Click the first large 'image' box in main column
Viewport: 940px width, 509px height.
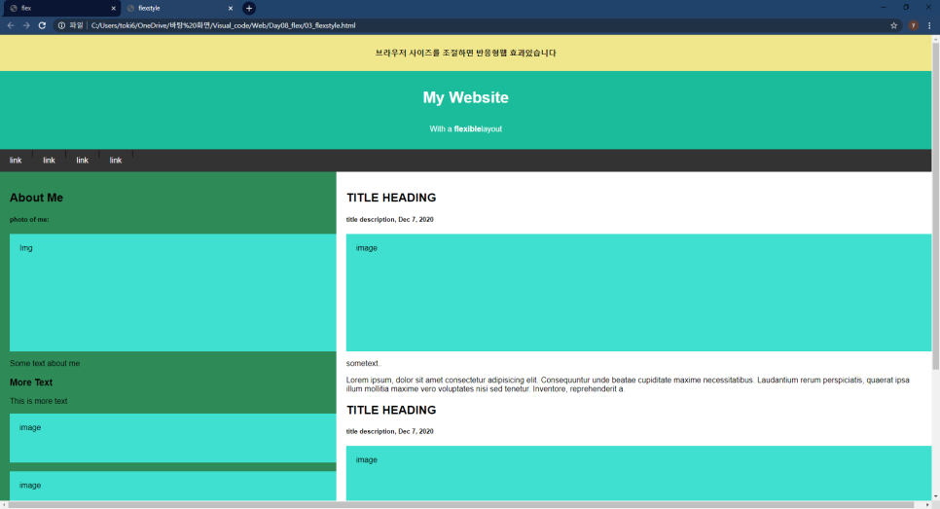pos(638,293)
